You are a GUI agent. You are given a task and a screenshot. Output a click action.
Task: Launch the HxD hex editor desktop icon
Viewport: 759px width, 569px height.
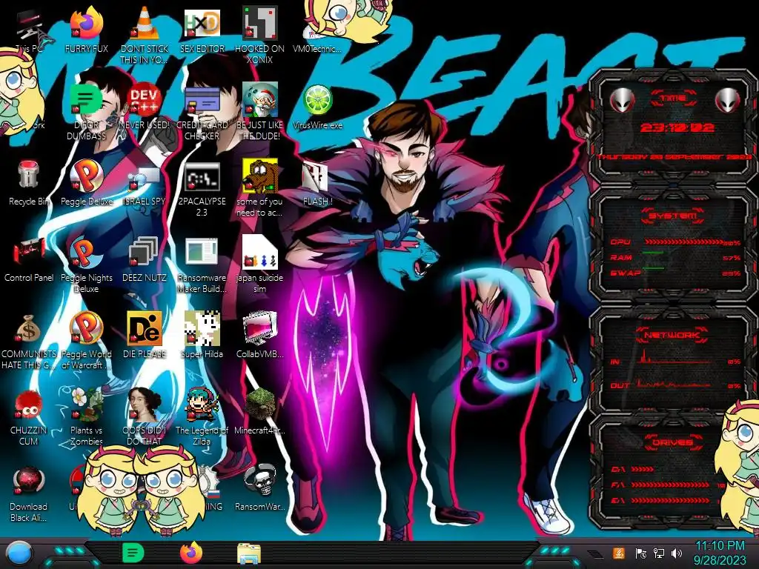tap(202, 24)
